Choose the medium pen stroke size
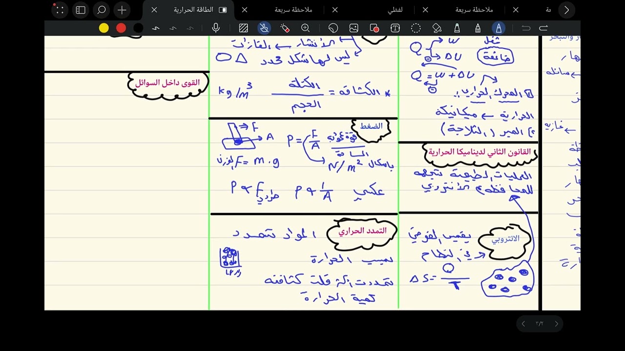The image size is (625, 351). (x=173, y=28)
